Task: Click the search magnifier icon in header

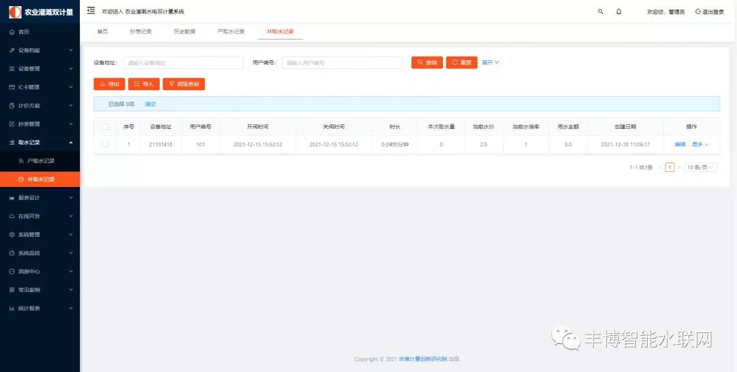Action: pyautogui.click(x=601, y=12)
